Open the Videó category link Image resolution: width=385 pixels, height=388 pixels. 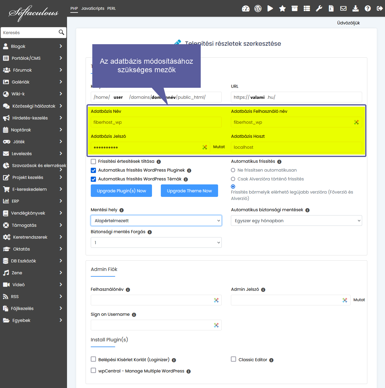click(34, 285)
